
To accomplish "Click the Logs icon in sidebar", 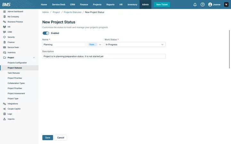I will point(4,114).
